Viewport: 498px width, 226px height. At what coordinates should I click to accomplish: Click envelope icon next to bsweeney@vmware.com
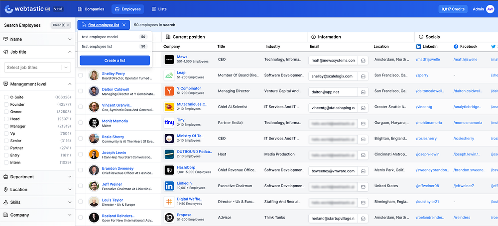363,171
